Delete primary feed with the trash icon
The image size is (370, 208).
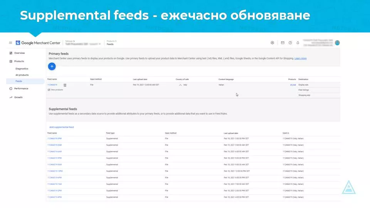pyautogui.click(x=65, y=85)
